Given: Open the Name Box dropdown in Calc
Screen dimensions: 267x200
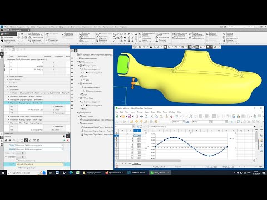Looking at the screenshot, I should (x=133, y=126).
